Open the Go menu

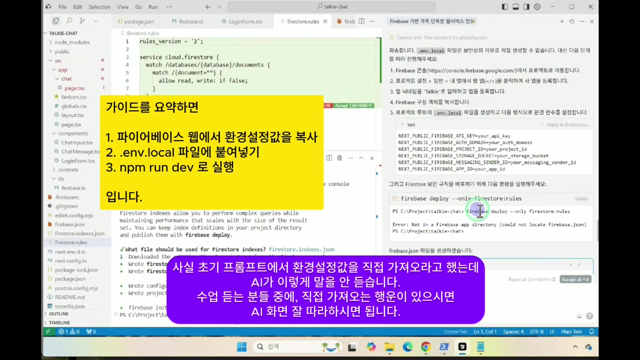pos(139,7)
